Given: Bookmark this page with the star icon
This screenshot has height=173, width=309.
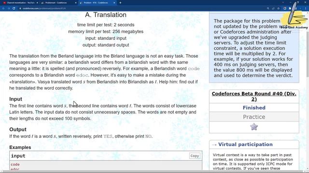Looking at the screenshot, I should [278, 9].
